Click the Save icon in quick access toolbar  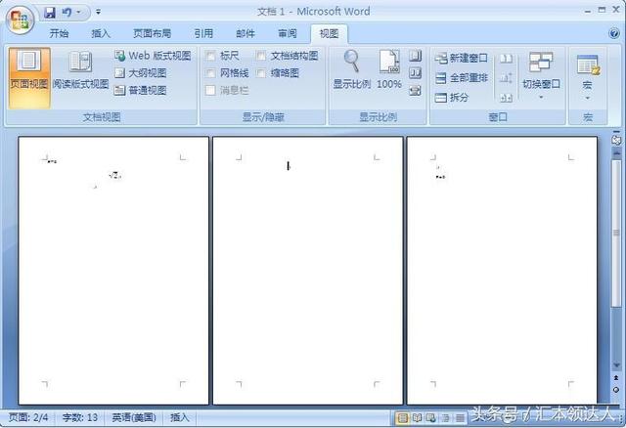point(49,13)
